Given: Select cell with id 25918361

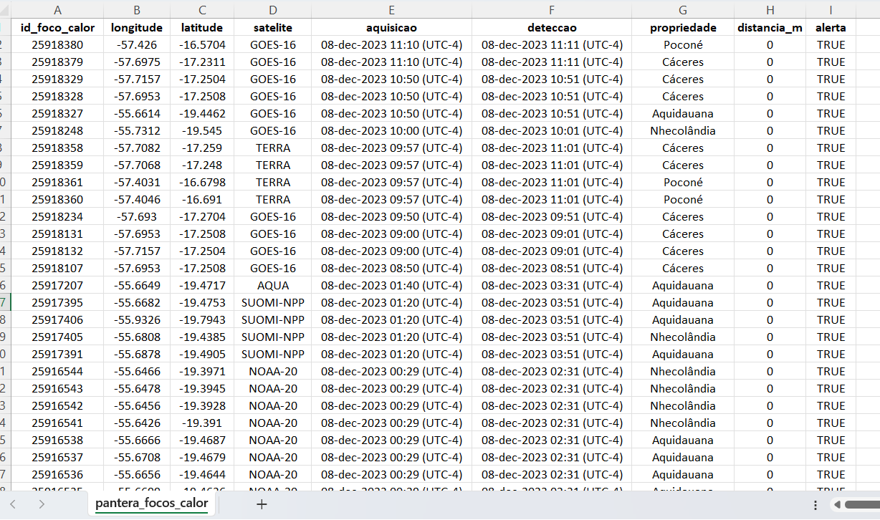Looking at the screenshot, I should pos(57,182).
